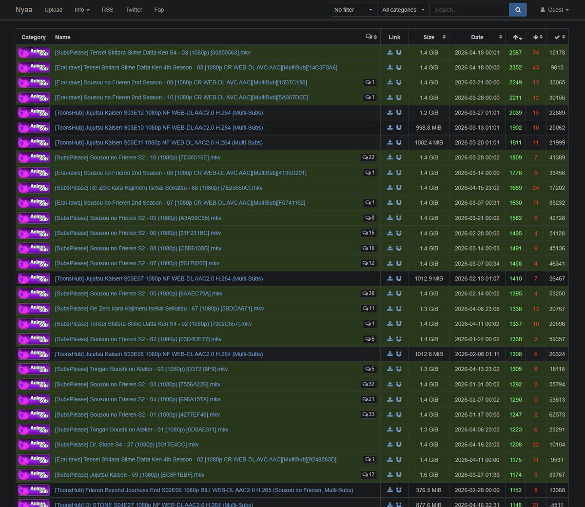The width and height of the screenshot is (585, 507).
Task: Open Erai-raws Tensei Slime 4th Season - 02 link
Action: point(195,460)
